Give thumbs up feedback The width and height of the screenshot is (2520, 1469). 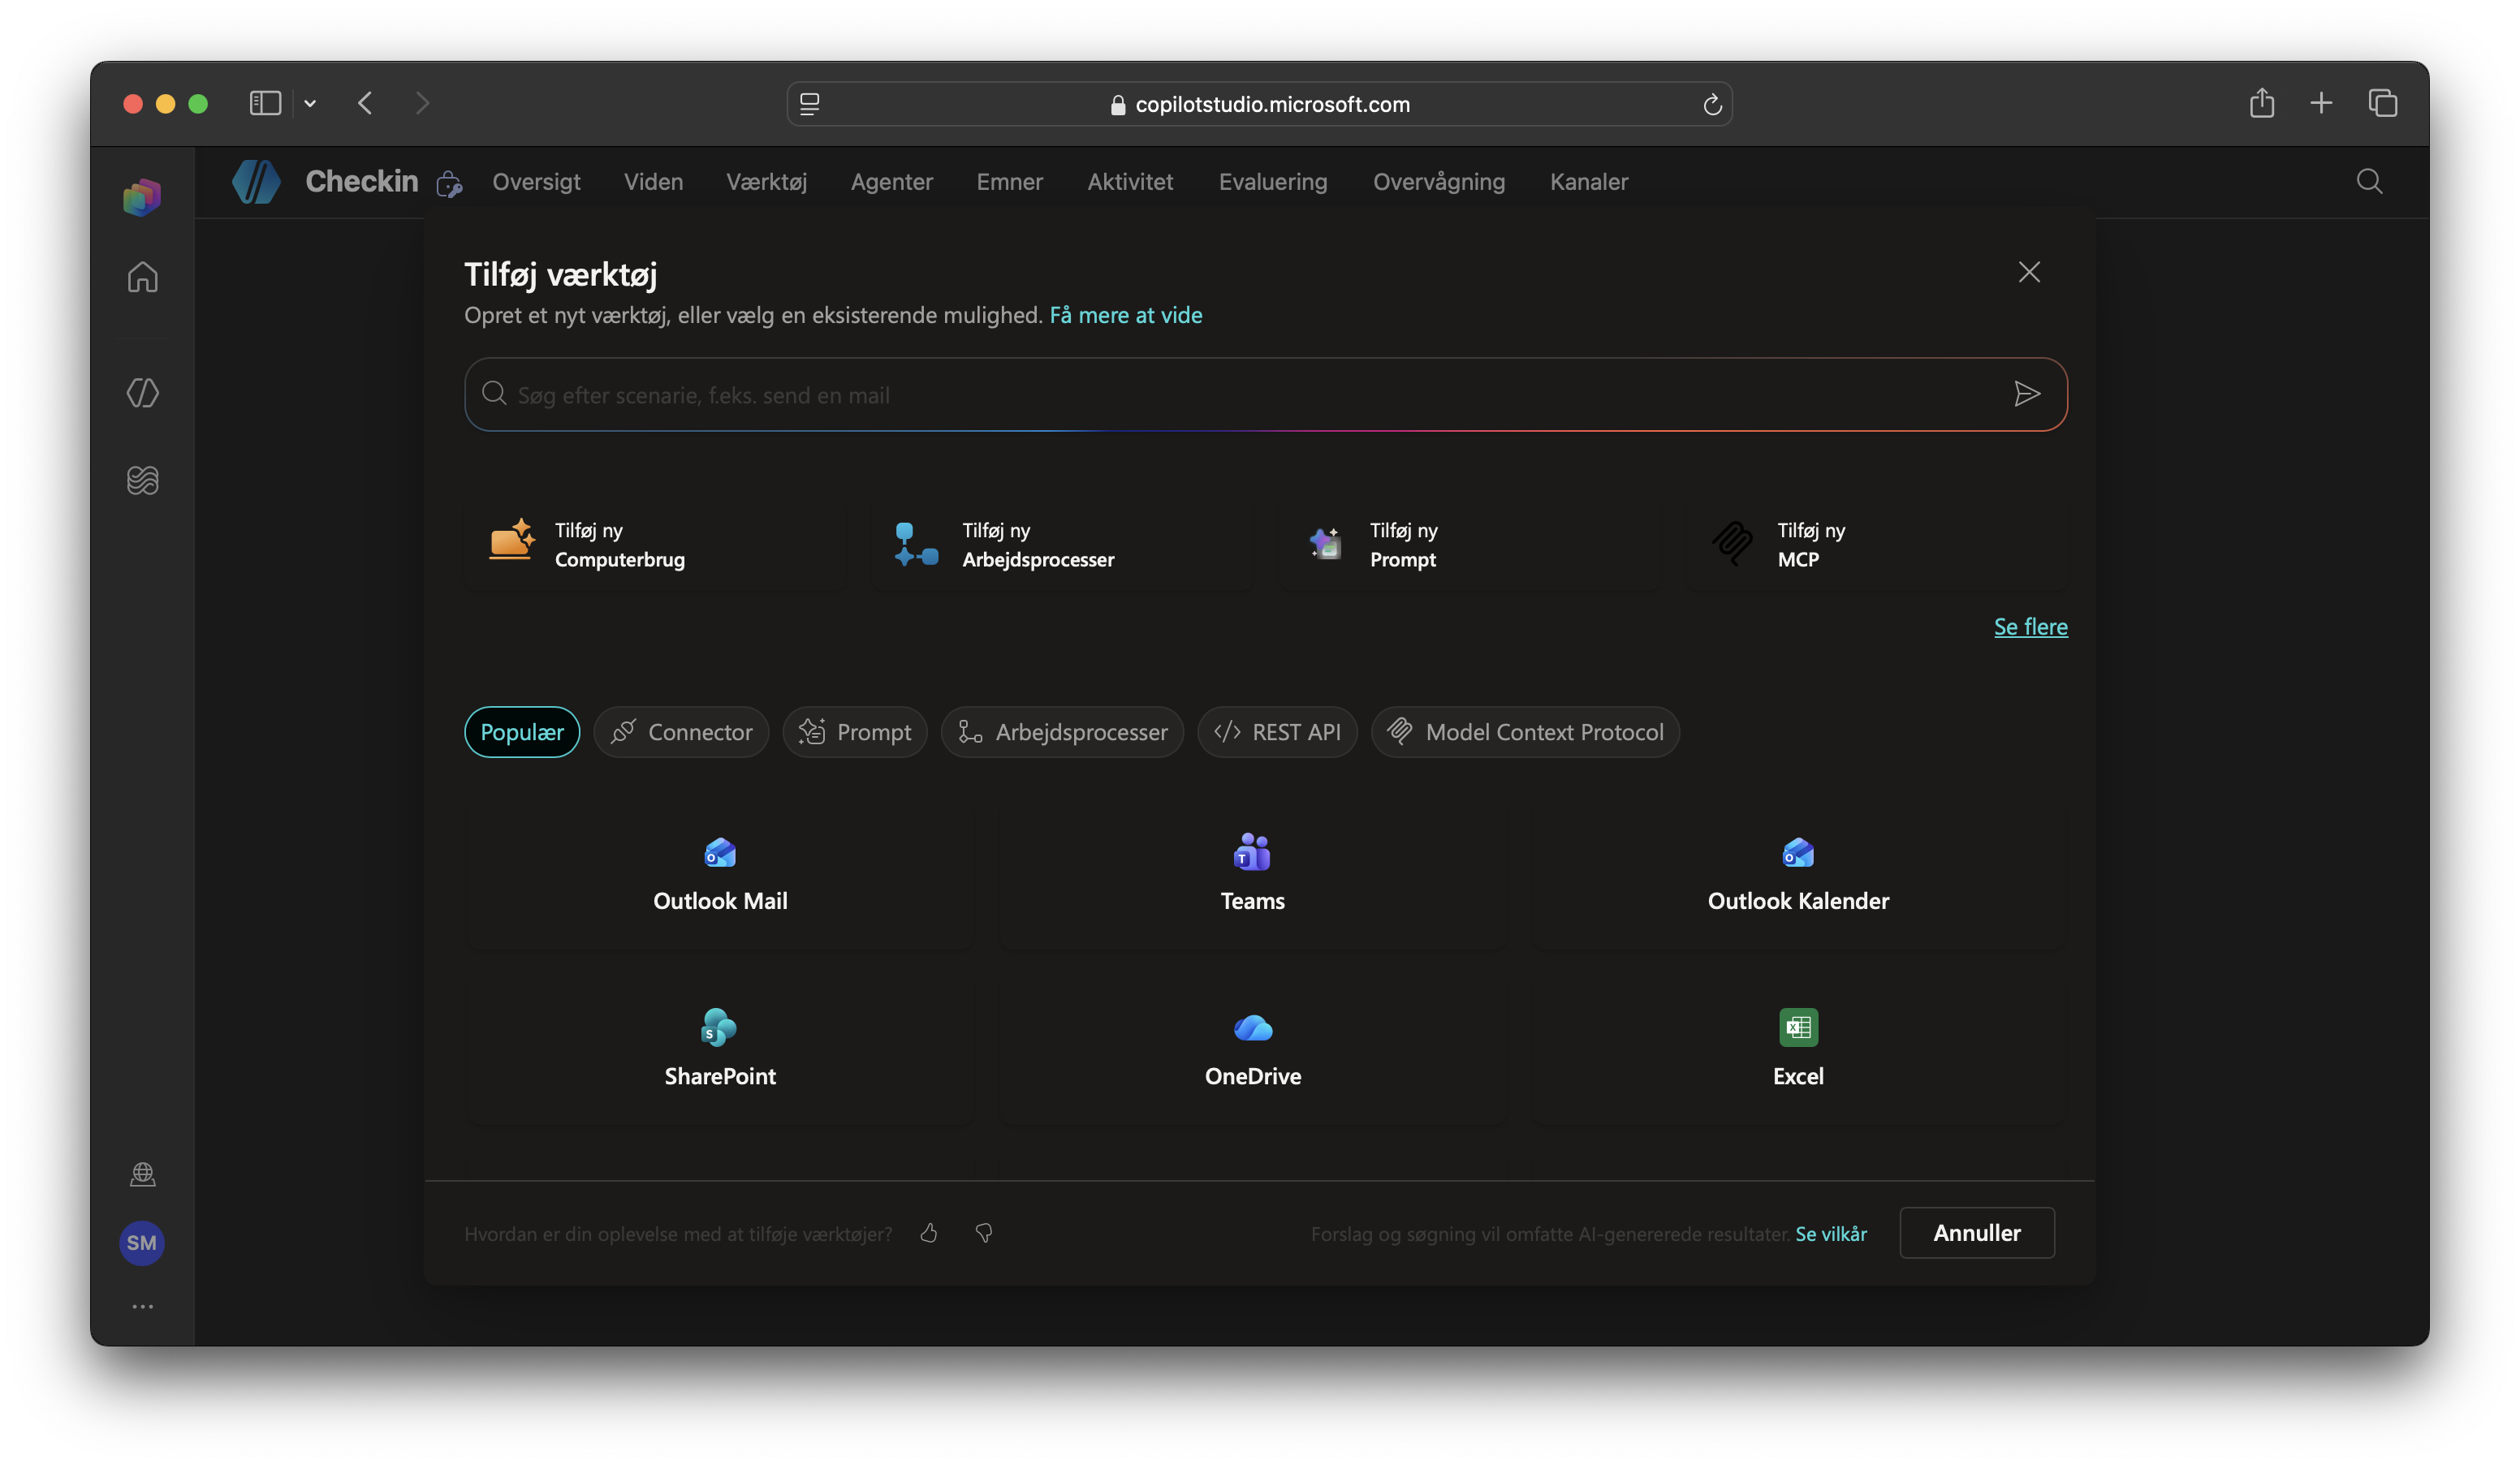click(929, 1233)
